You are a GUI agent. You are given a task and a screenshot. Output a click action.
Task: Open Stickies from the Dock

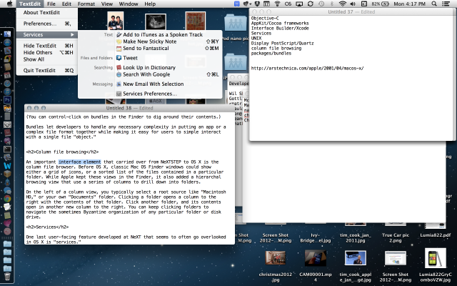(x=7, y=215)
